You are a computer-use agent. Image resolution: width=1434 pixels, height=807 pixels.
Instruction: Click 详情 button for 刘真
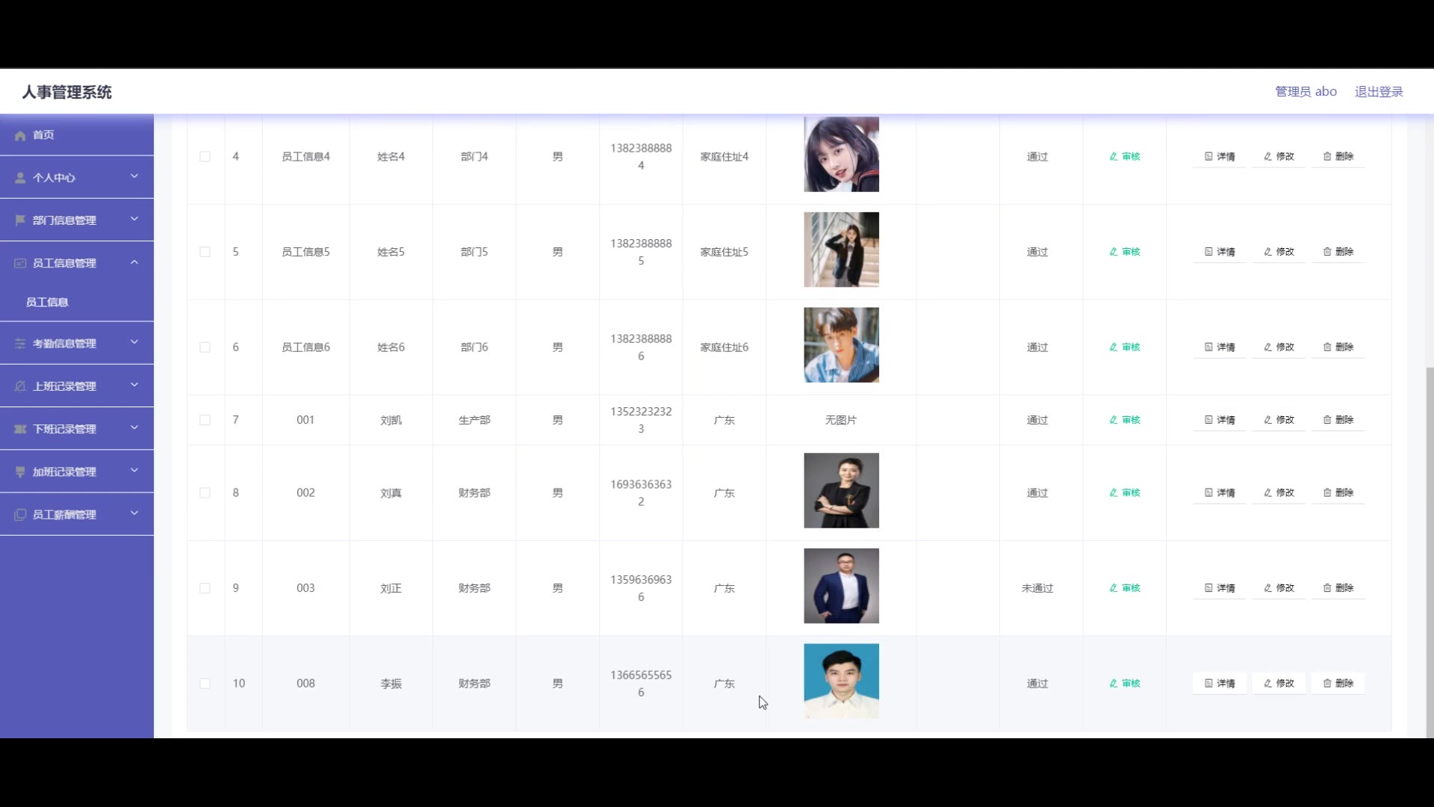tap(1220, 492)
